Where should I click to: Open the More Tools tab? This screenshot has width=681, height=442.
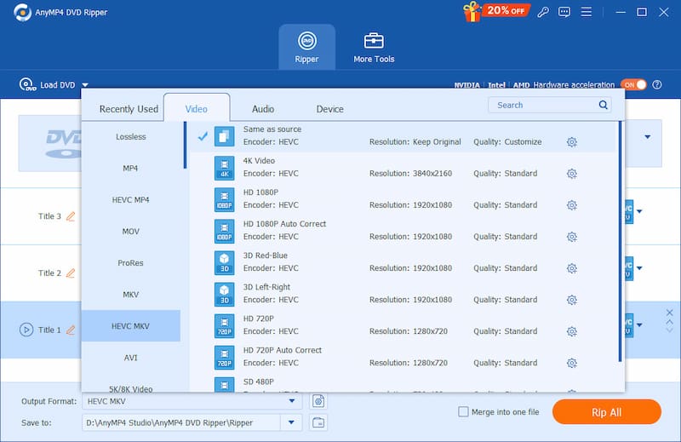[x=374, y=48]
